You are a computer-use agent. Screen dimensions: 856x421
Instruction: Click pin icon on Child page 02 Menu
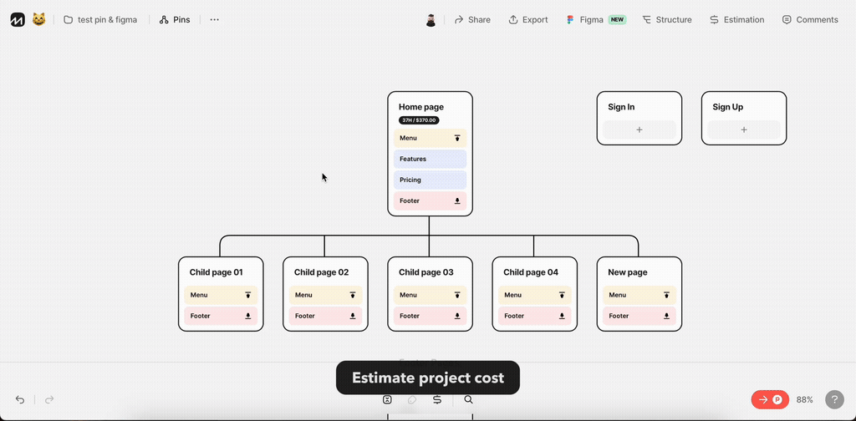click(x=353, y=295)
